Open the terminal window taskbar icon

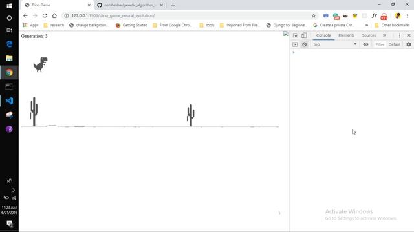[x=9, y=86]
